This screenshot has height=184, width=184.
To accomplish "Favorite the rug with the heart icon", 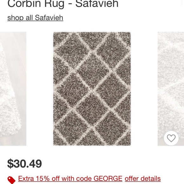I will 171,138.
